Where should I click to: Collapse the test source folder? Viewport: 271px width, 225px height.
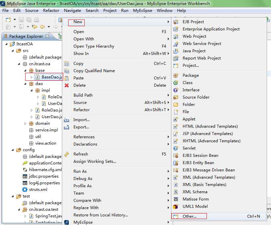pos(13,196)
